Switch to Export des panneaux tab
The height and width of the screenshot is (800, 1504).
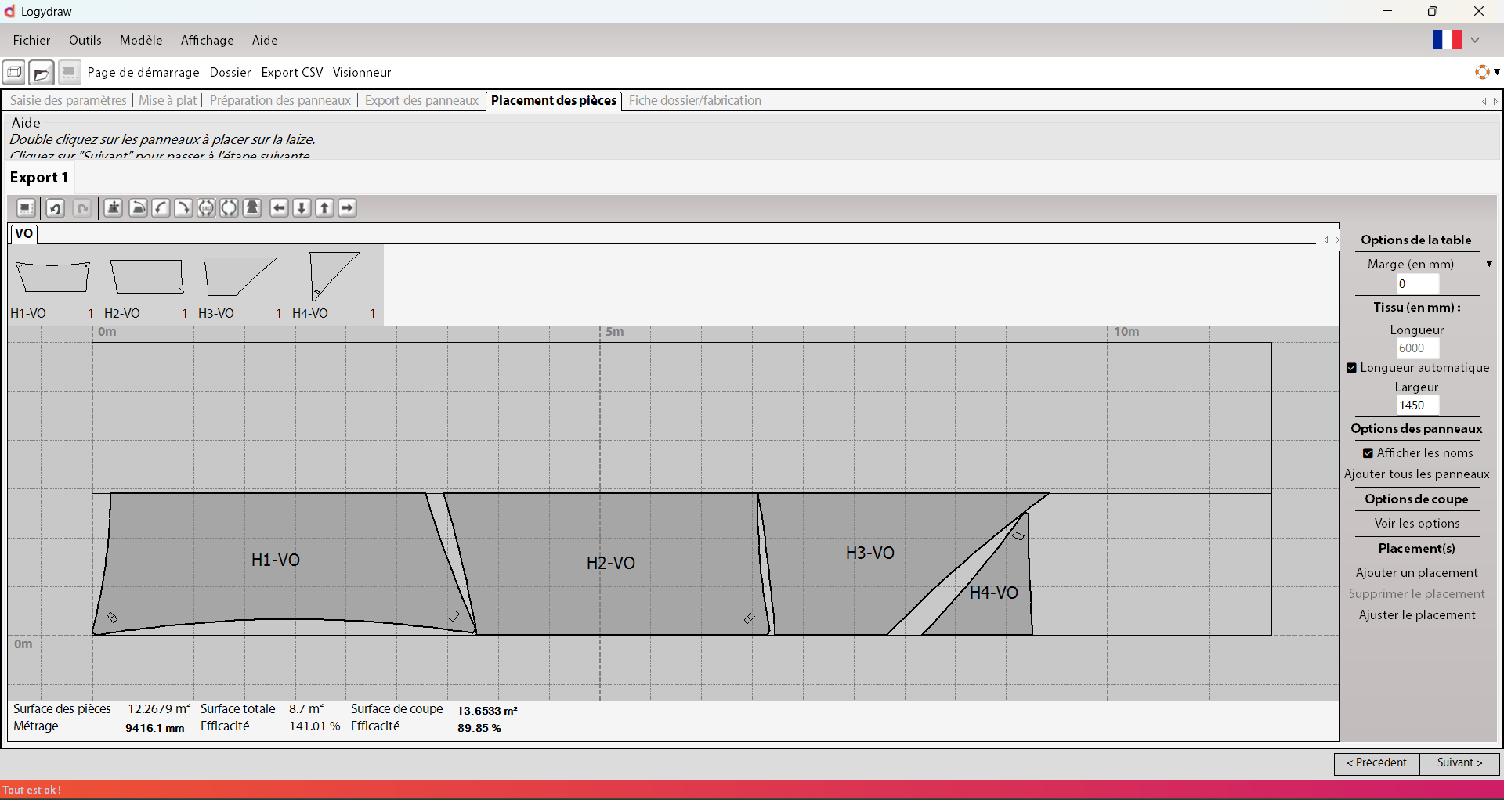click(421, 100)
